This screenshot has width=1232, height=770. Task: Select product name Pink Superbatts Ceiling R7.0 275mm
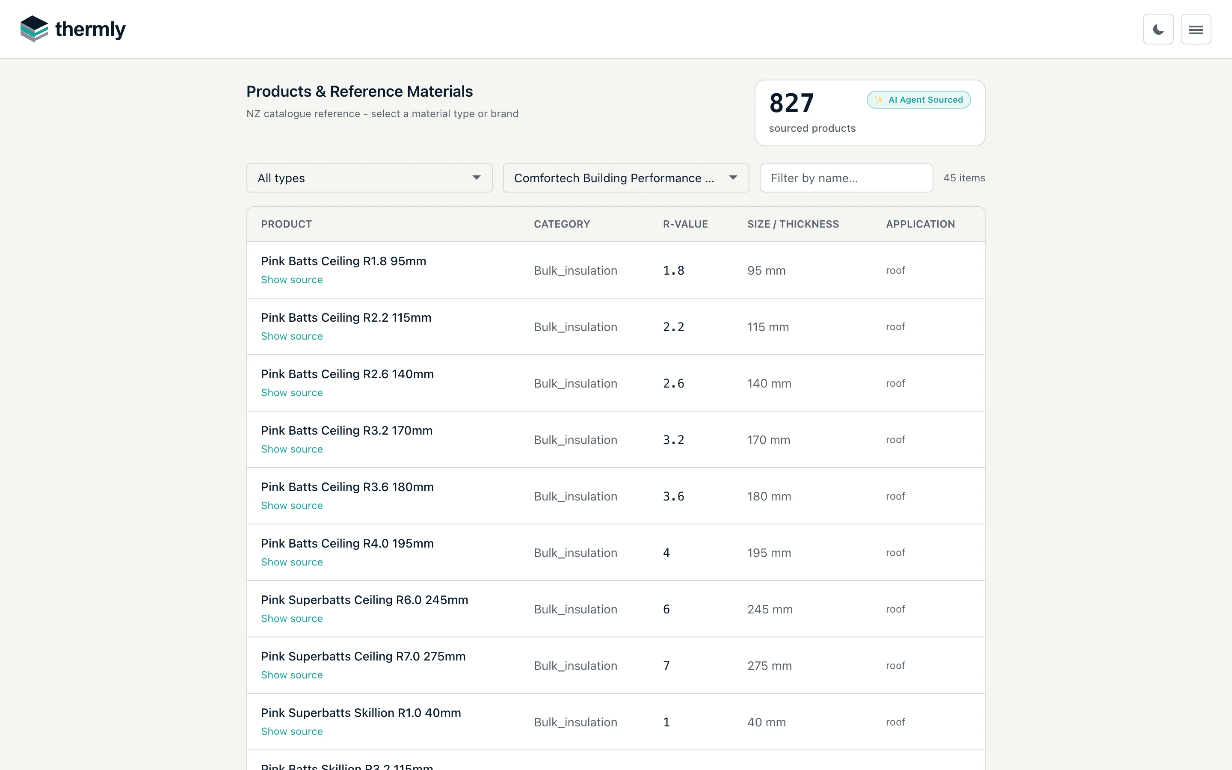point(363,657)
